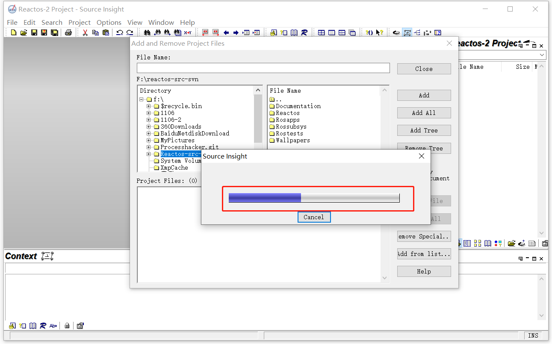Image resolution: width=552 pixels, height=344 pixels.
Task: Open the Options menu
Action: (109, 22)
